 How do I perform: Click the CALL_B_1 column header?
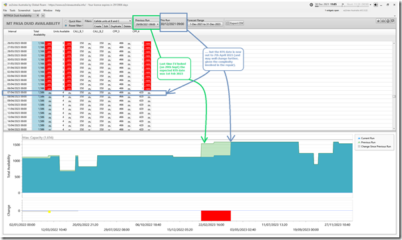tap(78, 31)
